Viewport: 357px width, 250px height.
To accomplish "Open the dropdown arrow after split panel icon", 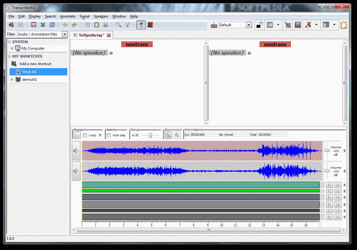I will (x=334, y=24).
